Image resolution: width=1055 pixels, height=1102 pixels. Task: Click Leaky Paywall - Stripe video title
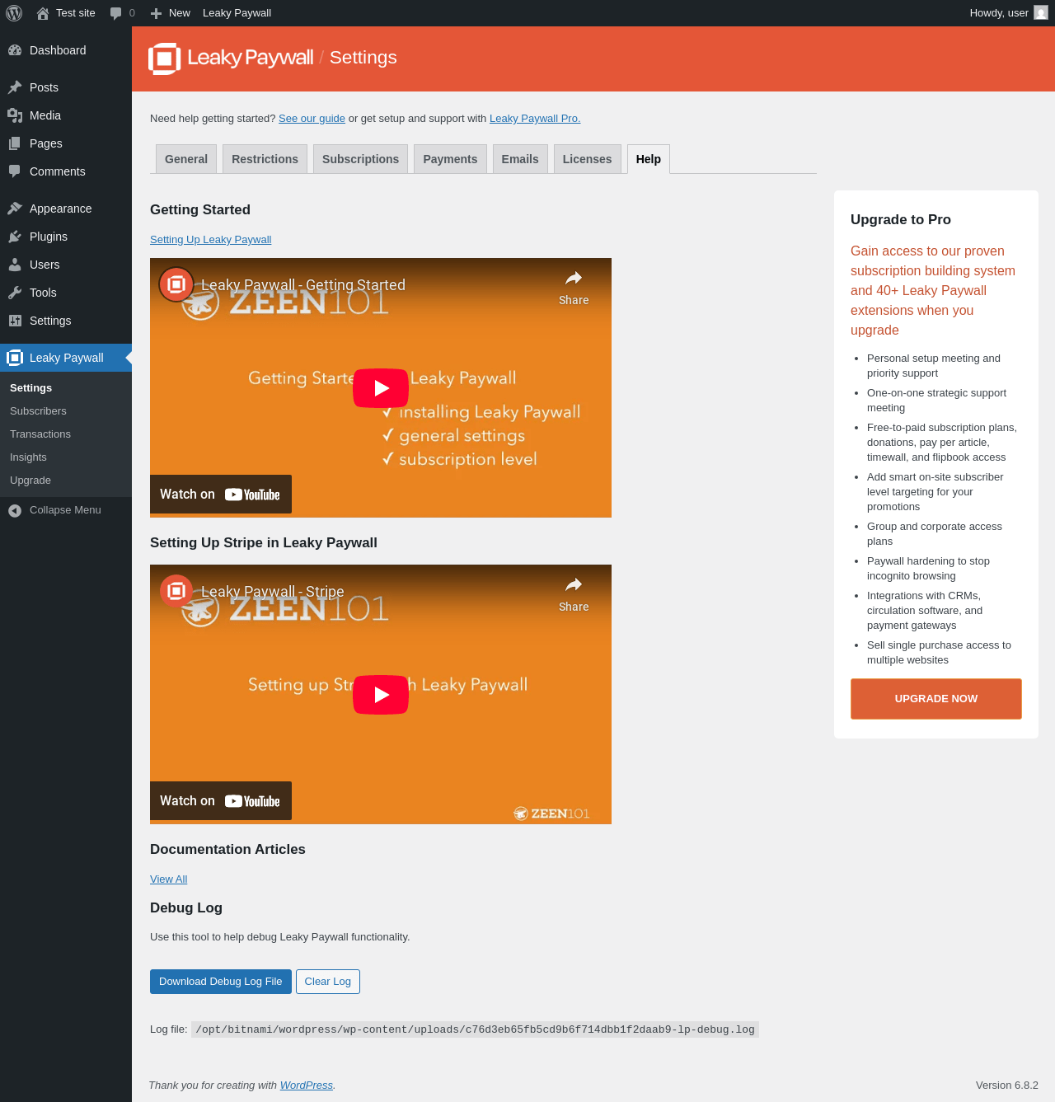tap(273, 592)
